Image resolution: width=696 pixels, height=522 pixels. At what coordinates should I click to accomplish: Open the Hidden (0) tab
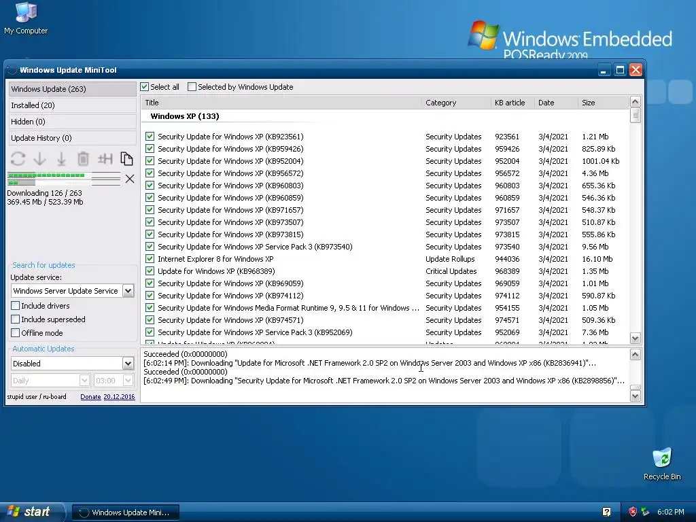click(x=72, y=122)
